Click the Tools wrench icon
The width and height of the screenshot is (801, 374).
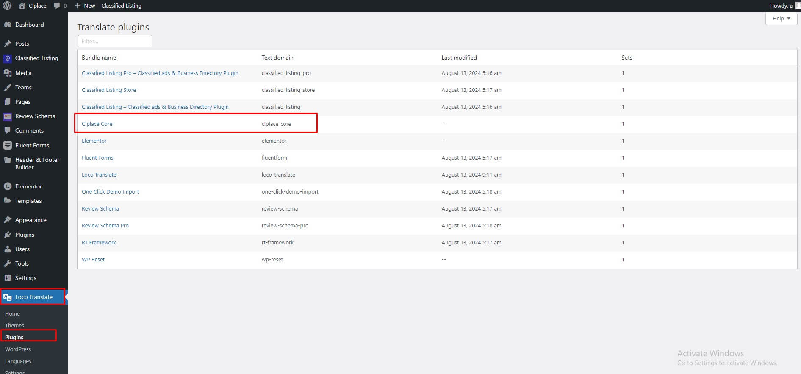coord(7,263)
